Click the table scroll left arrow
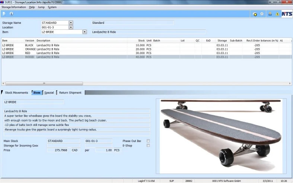293x183 pixels. pos(3,83)
